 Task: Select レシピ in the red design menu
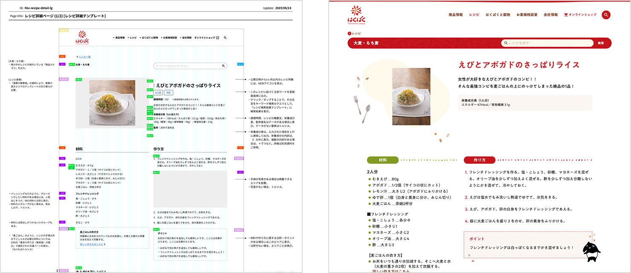(474, 15)
